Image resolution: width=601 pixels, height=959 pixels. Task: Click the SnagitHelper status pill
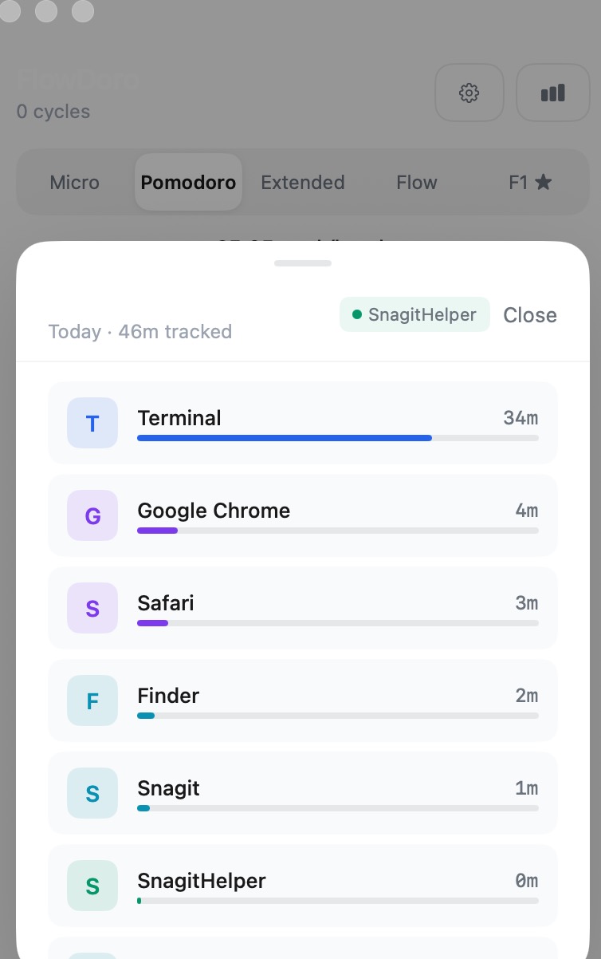[414, 314]
